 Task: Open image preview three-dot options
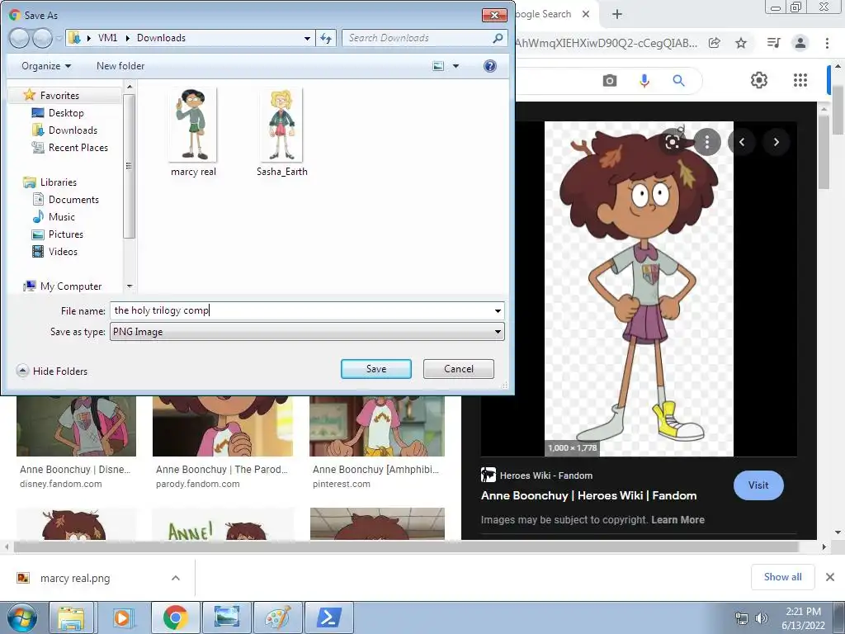click(x=706, y=142)
